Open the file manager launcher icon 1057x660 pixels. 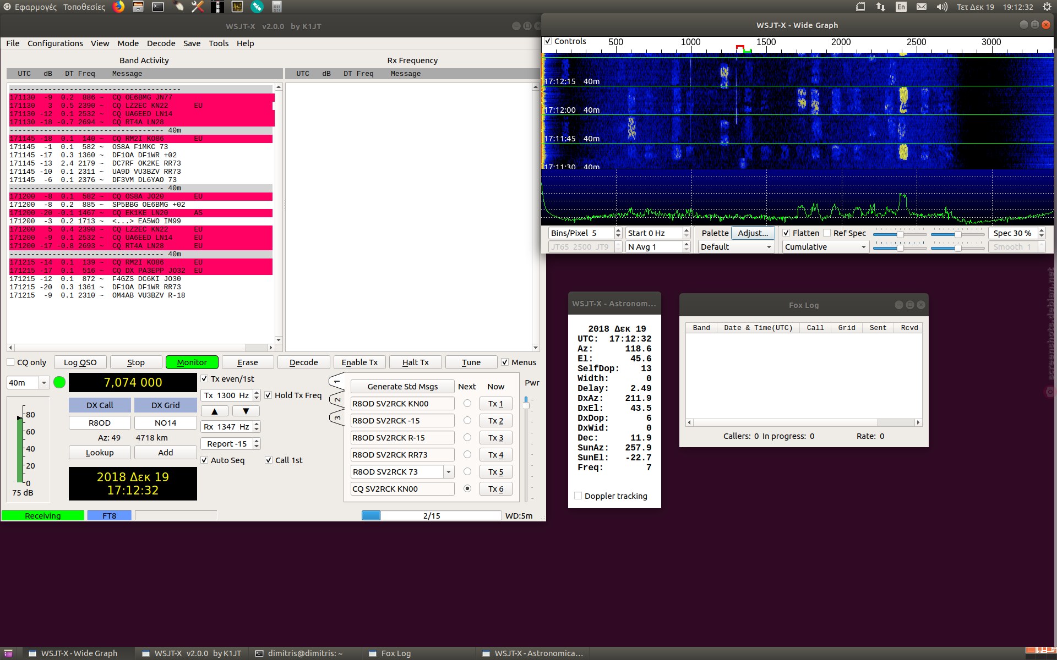pyautogui.click(x=138, y=7)
